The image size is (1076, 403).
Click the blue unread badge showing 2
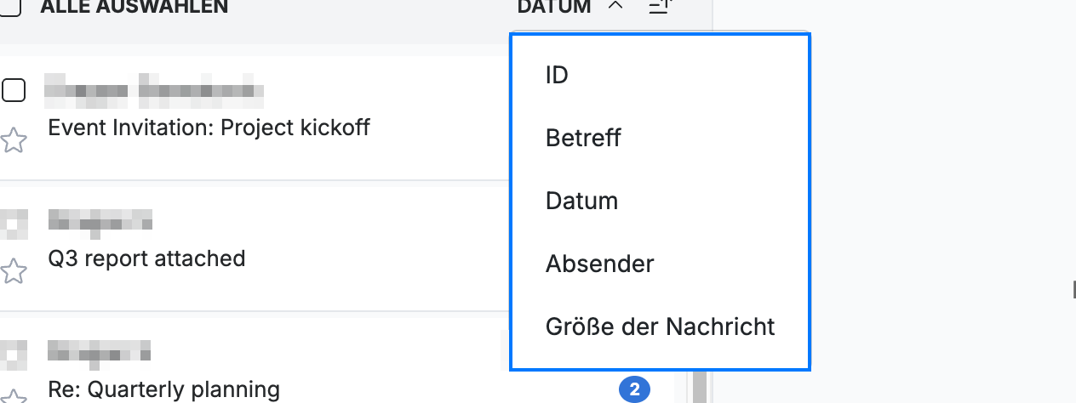pyautogui.click(x=634, y=390)
